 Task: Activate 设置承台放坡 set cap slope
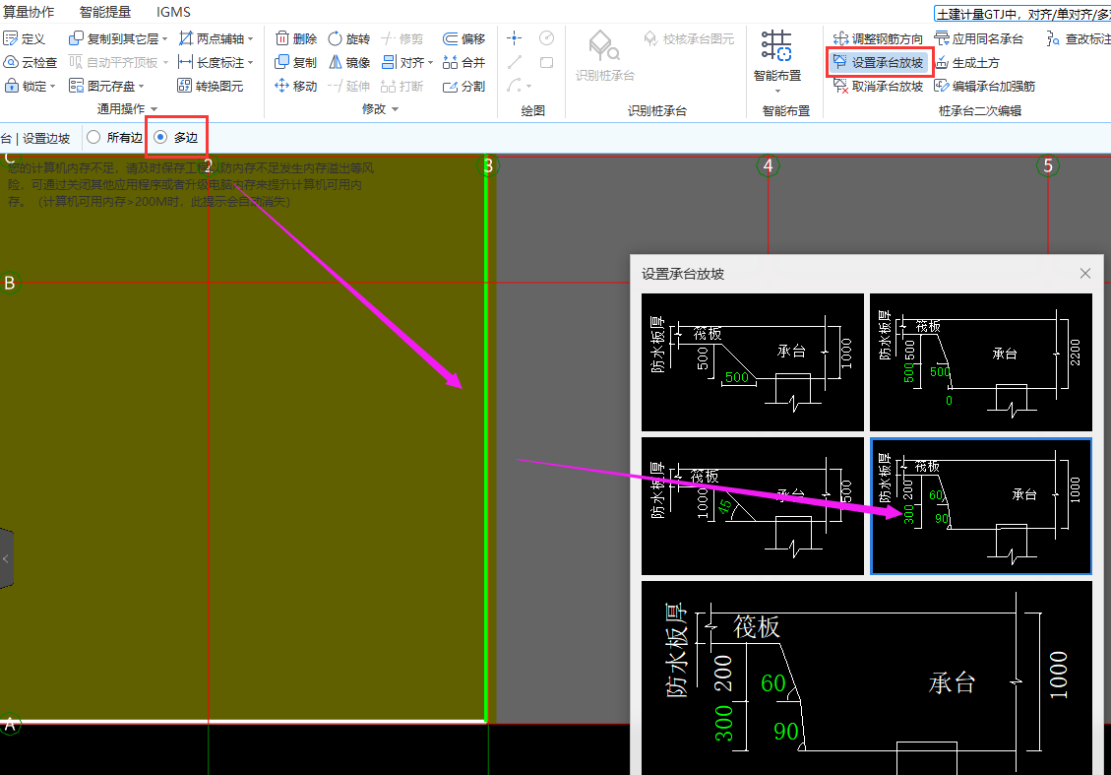point(879,62)
